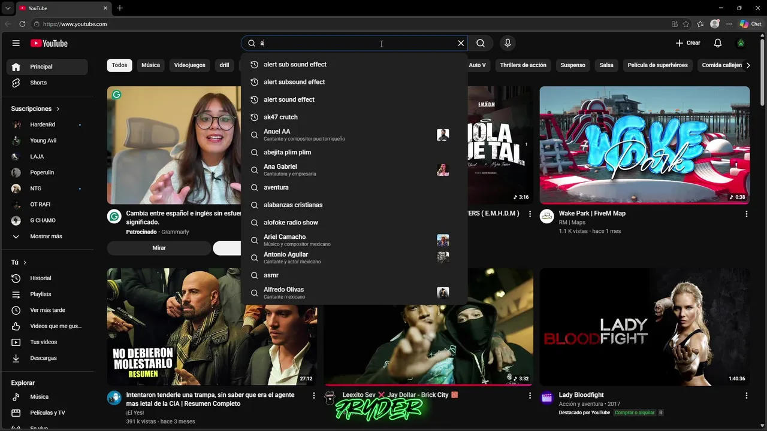Open the green paw account avatar
Screen dimensions: 767x431
coord(741,43)
